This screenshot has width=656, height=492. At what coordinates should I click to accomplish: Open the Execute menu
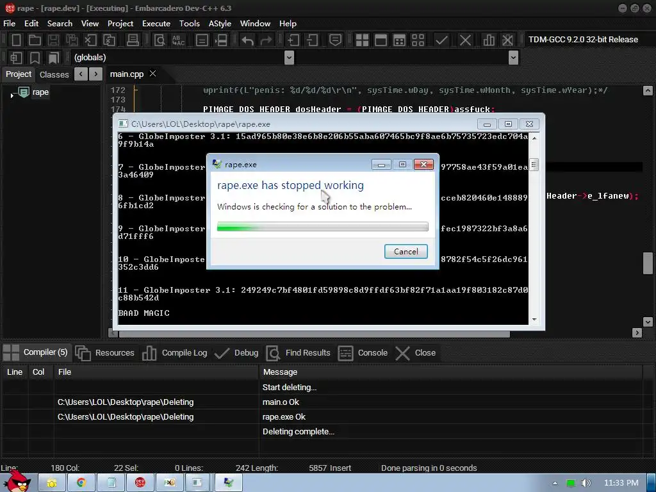pos(156,24)
